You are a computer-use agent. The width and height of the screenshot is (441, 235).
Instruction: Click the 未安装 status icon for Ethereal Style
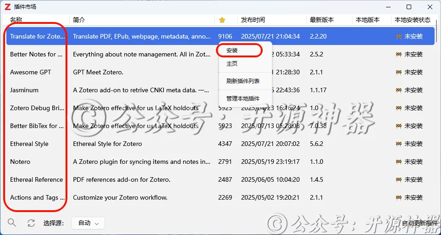pyautogui.click(x=398, y=144)
